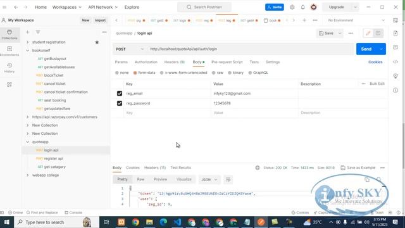The image size is (405, 228).
Task: Click the Search Postman box
Action: click(204, 7)
